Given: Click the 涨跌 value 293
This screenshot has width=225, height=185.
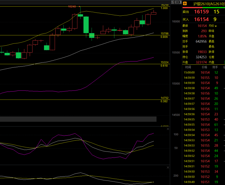Looking at the screenshot, I should click(x=204, y=31).
